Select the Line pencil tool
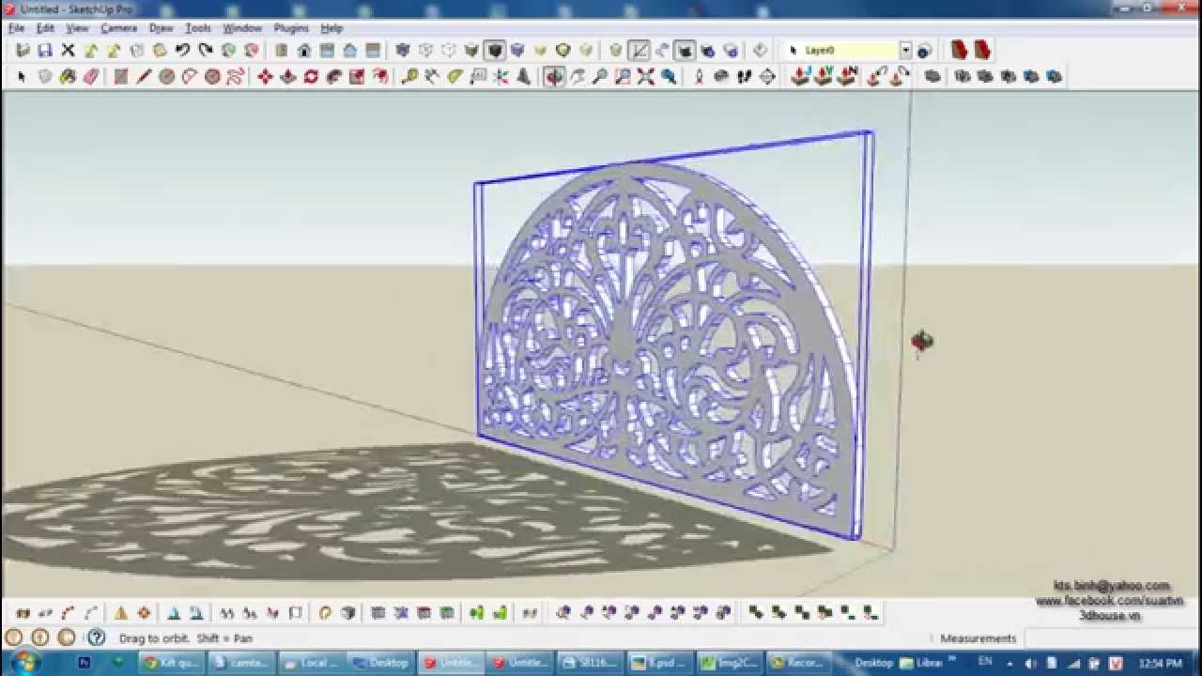1202x676 pixels. click(144, 77)
